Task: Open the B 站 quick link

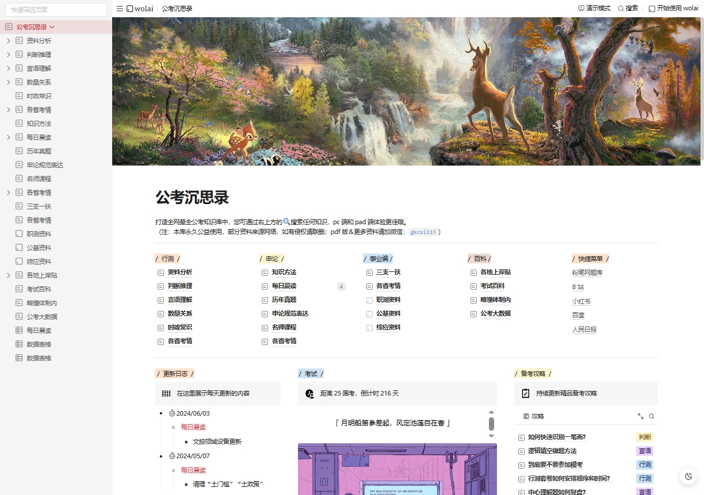Action: click(577, 287)
